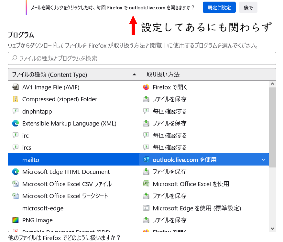Click 毎回確認する in the ircs row
Screen dimensions: 283x242
tap(170, 147)
